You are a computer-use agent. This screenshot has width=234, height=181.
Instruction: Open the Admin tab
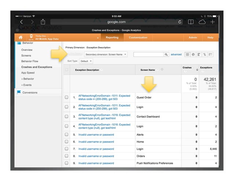pyautogui.click(x=193, y=37)
